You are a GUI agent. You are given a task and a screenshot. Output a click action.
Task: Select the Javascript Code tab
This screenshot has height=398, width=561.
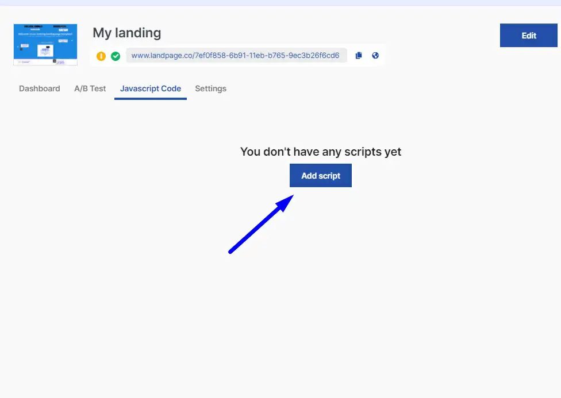(151, 88)
